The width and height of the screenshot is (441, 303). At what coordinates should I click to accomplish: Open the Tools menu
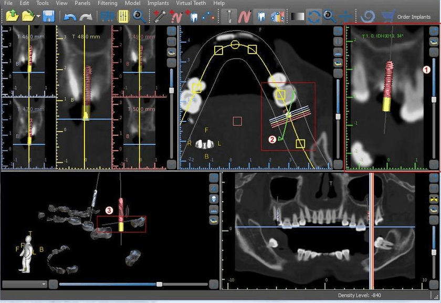[x=43, y=3]
